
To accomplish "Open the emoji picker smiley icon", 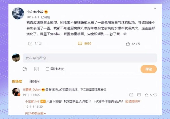I will coord(25,69).
